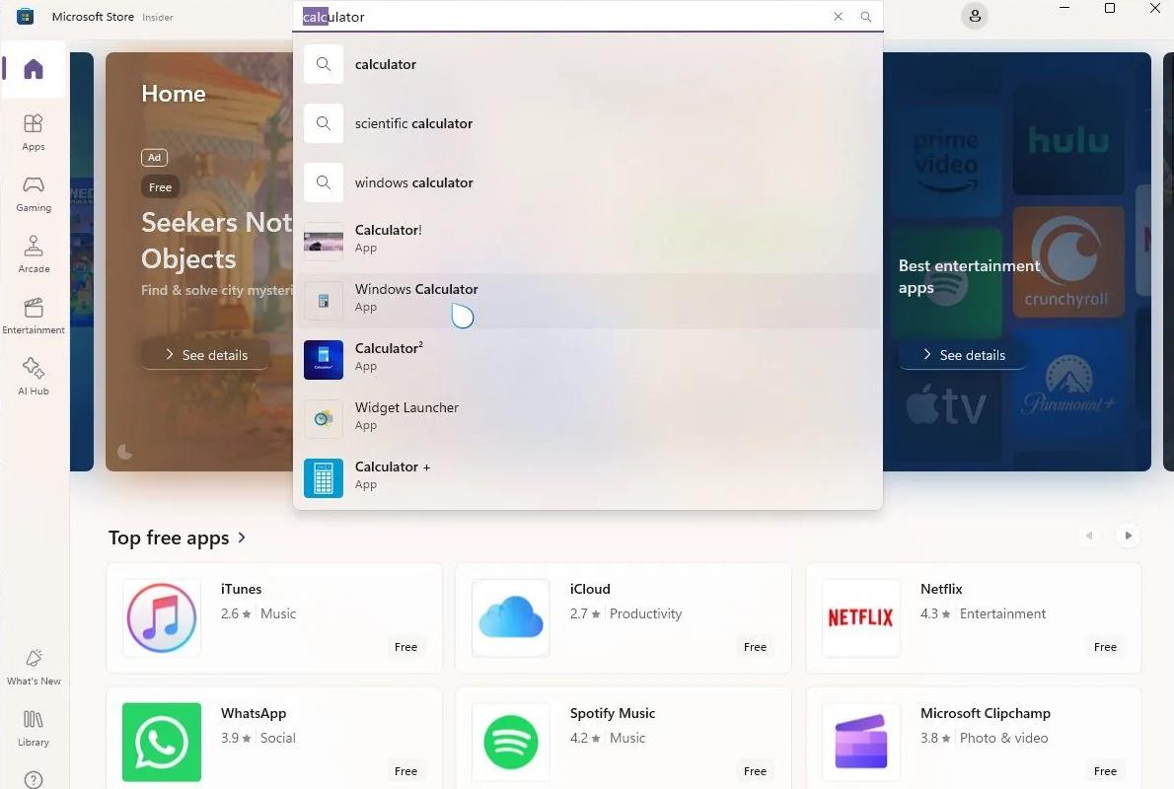Choose Windows Calculator app result

416,298
